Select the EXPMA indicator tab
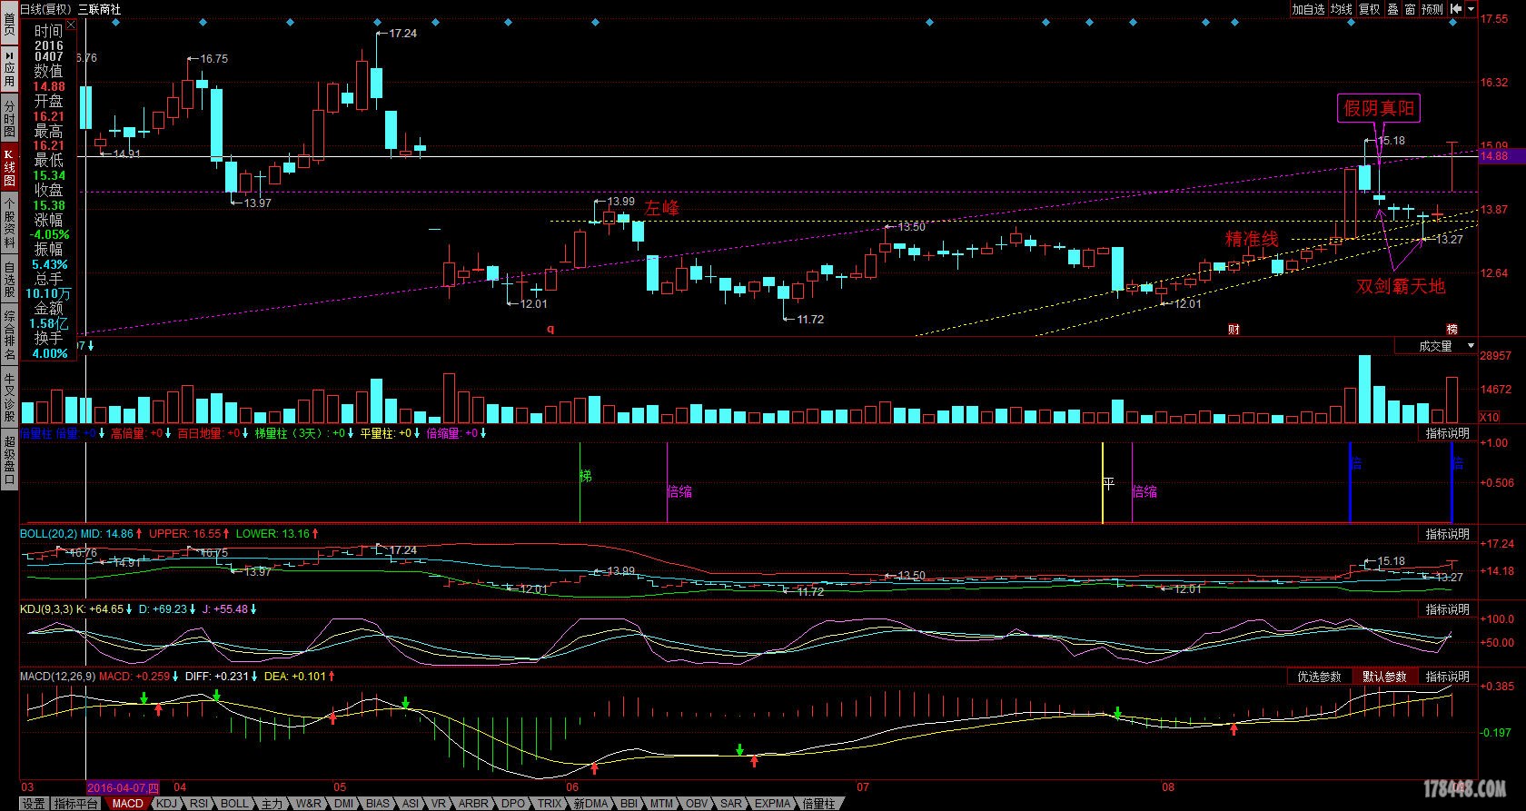The height and width of the screenshot is (811, 1526). click(773, 804)
